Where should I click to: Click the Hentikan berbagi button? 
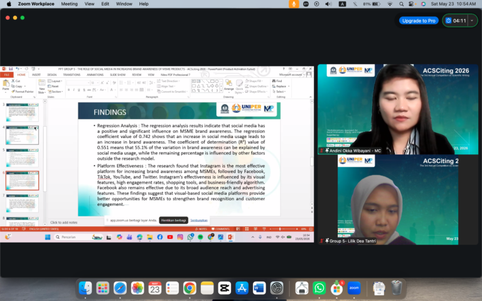click(x=174, y=220)
